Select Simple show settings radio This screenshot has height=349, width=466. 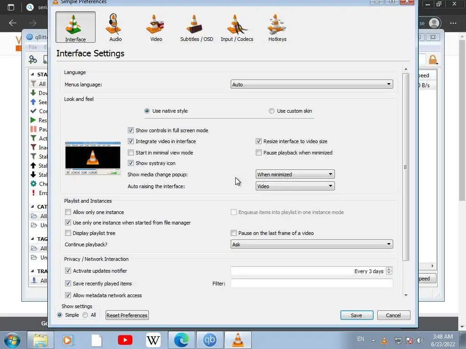point(60,315)
